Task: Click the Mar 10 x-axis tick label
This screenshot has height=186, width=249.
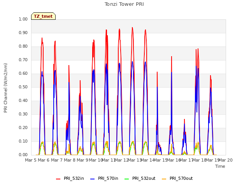Action: [95, 160]
